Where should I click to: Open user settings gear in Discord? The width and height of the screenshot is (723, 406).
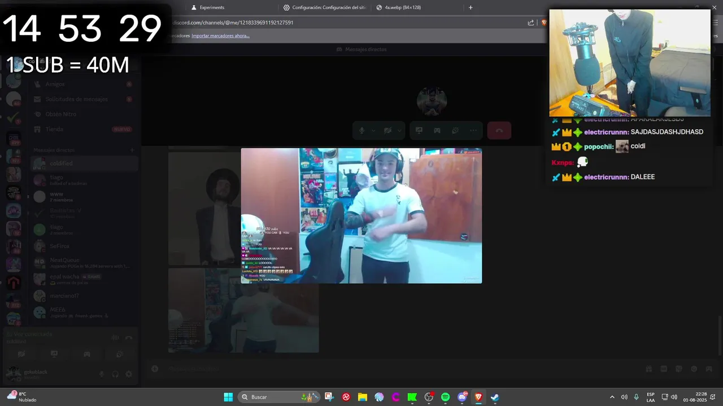coord(129,374)
